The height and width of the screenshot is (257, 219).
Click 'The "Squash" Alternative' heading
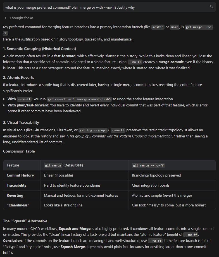(x=25, y=221)
